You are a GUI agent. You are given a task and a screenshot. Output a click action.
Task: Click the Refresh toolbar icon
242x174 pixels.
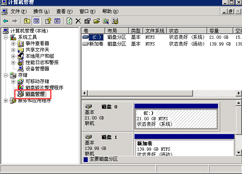(x=69, y=21)
